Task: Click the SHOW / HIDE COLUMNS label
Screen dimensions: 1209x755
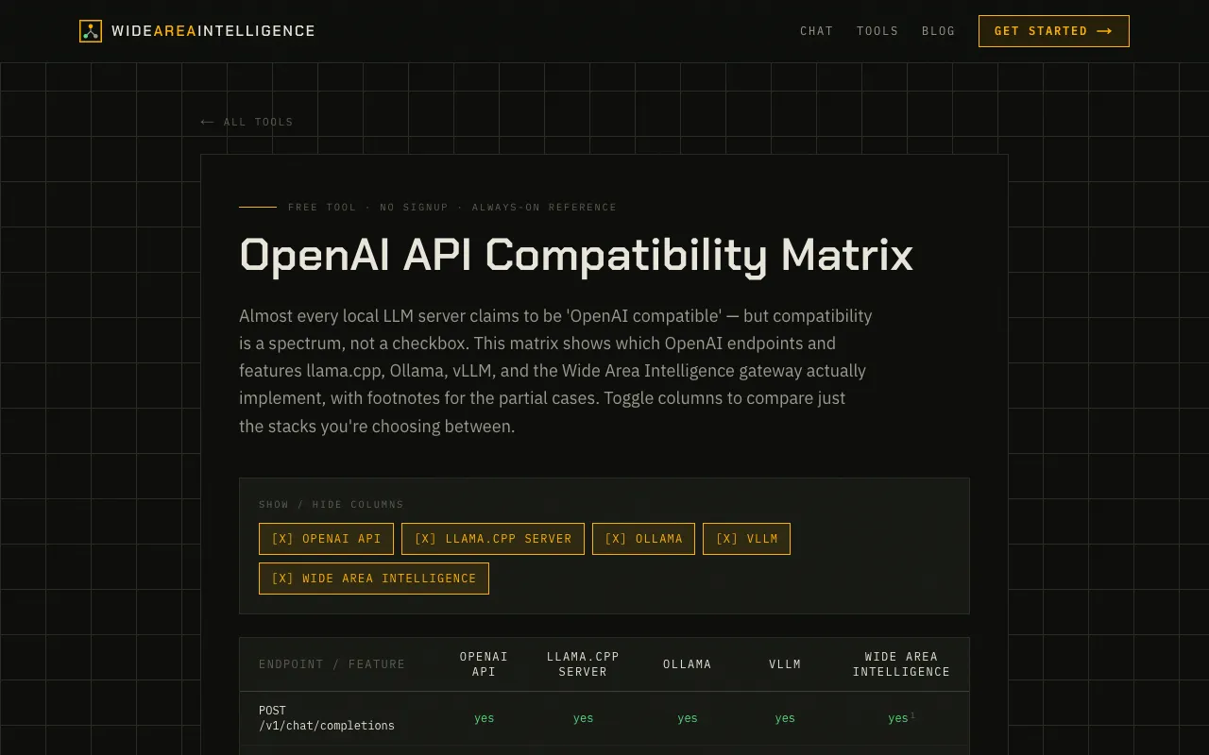Action: 332,505
